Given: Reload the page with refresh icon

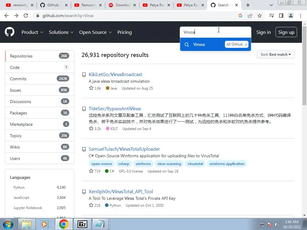Looking at the screenshot, I should click(x=26, y=16).
